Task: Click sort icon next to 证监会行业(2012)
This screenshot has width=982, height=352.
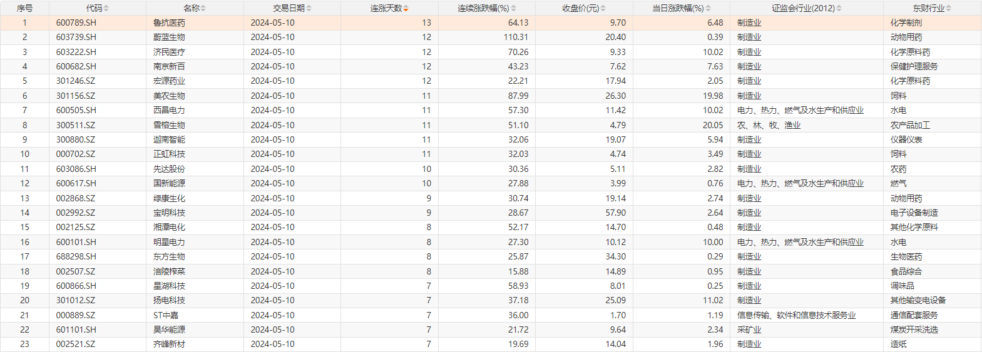Action: point(839,8)
